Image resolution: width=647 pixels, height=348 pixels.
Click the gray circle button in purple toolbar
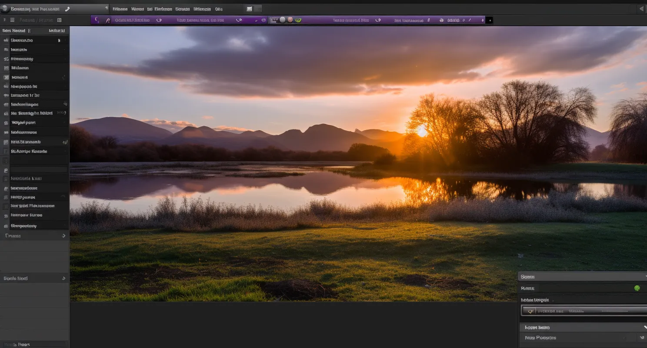[x=283, y=20]
